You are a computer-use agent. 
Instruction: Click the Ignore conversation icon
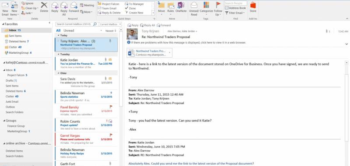23,3
